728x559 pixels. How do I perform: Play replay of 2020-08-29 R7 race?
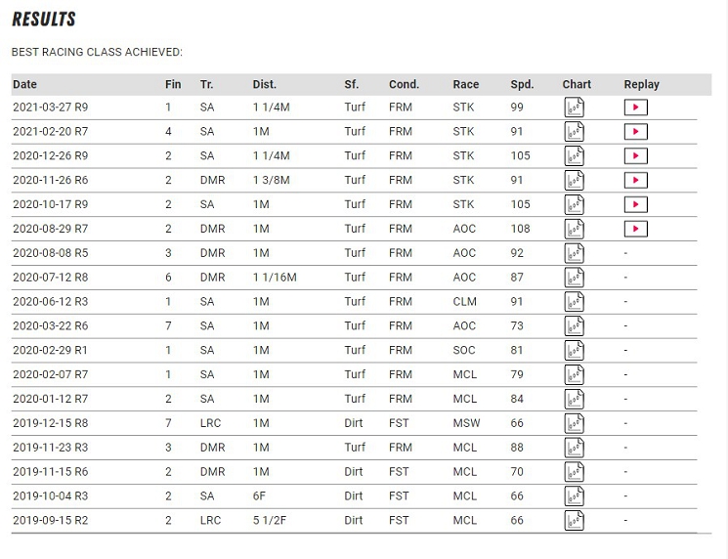(x=635, y=229)
